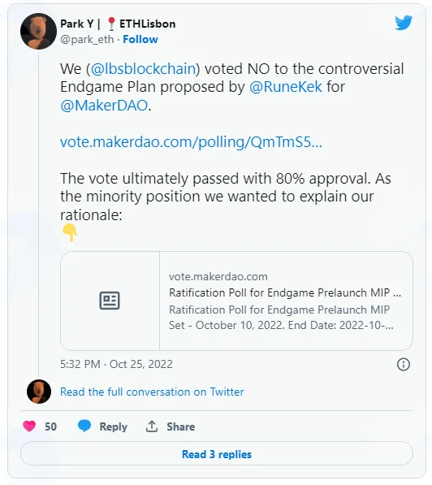The height and width of the screenshot is (485, 432).
Task: Click small avatar beside full conversation link
Action: pos(39,392)
